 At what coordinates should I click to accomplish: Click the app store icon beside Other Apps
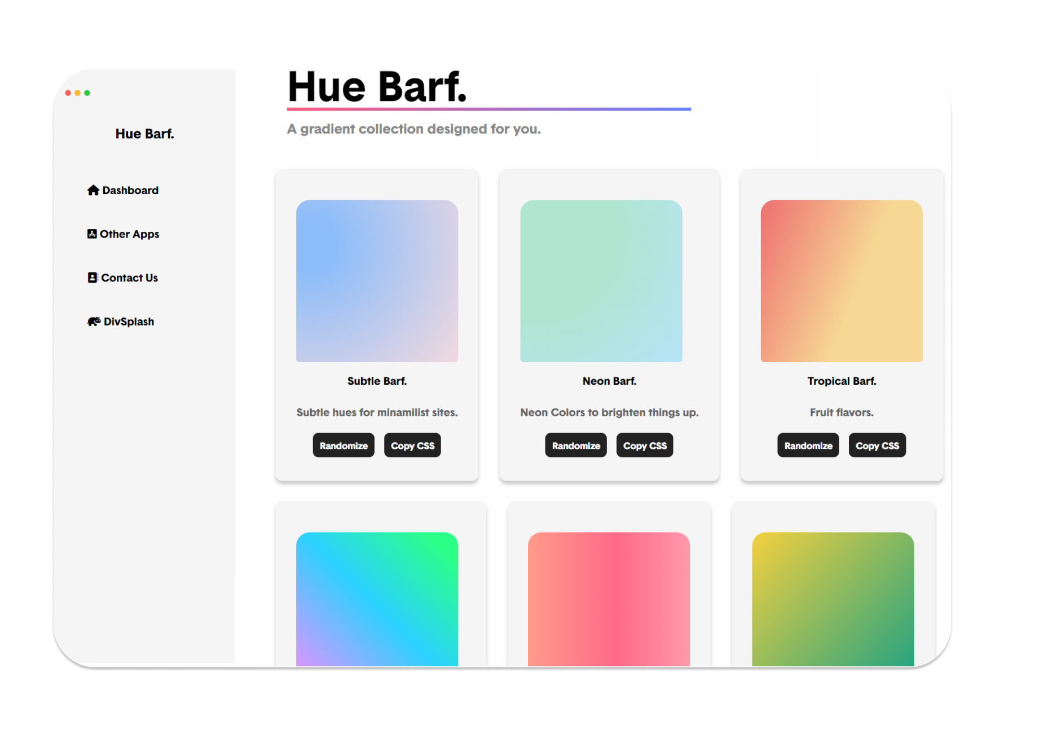click(92, 234)
